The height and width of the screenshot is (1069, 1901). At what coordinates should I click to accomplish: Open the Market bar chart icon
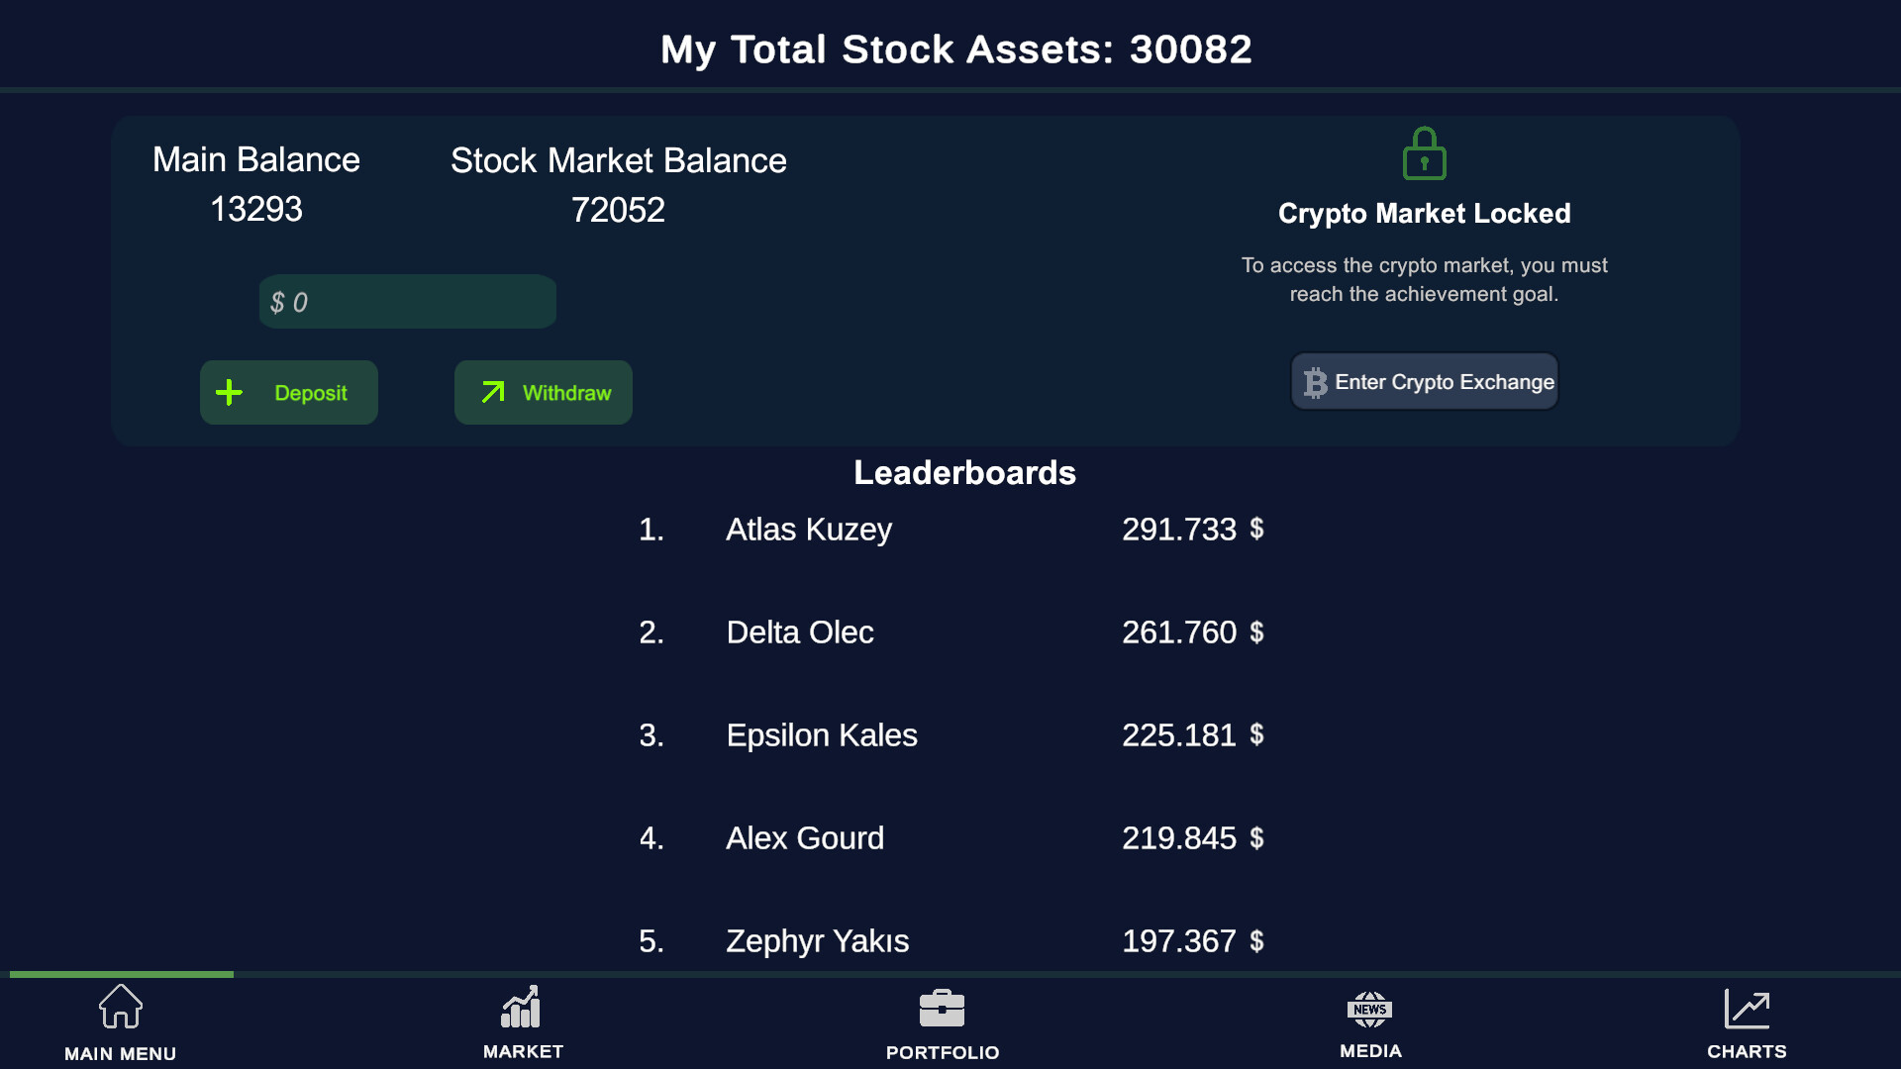click(521, 1008)
